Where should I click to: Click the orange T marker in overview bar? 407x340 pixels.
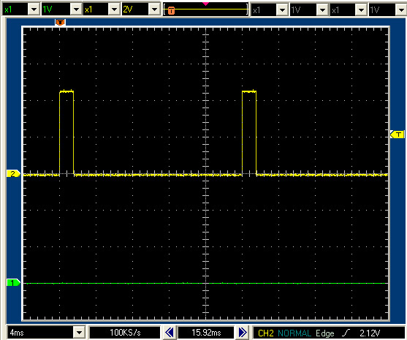click(x=171, y=11)
